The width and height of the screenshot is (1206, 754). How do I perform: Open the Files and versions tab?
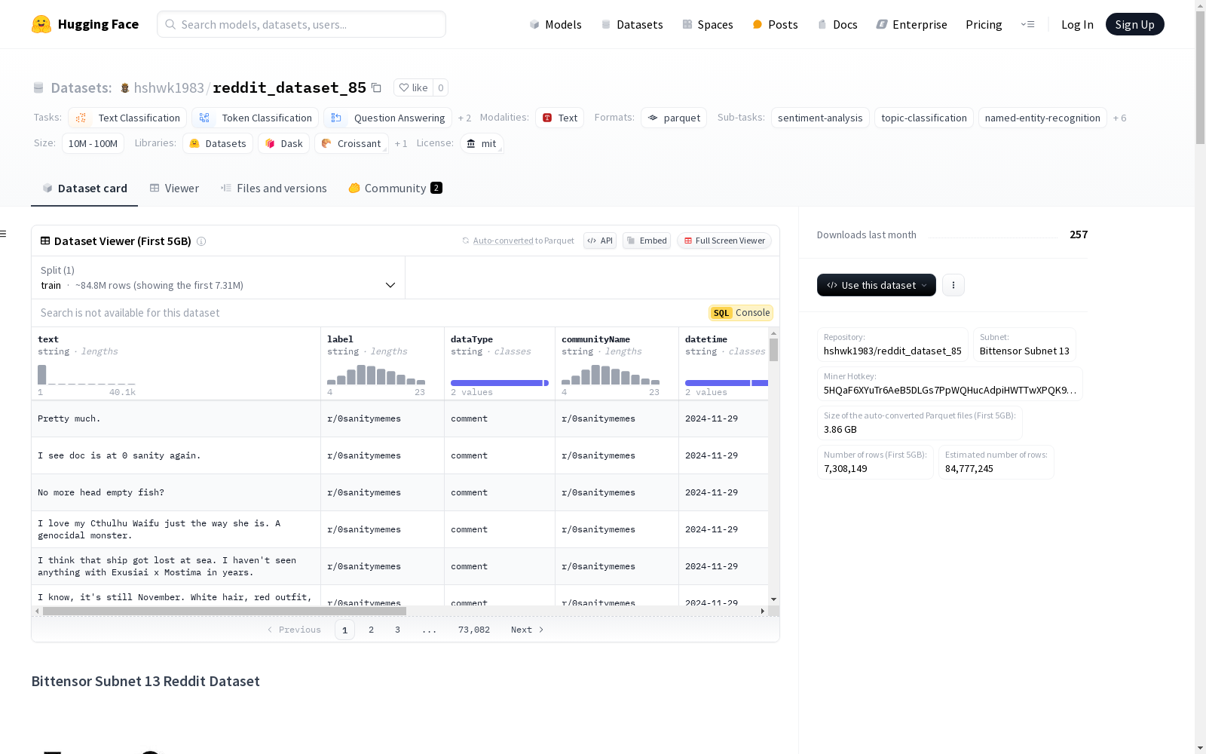pos(274,188)
